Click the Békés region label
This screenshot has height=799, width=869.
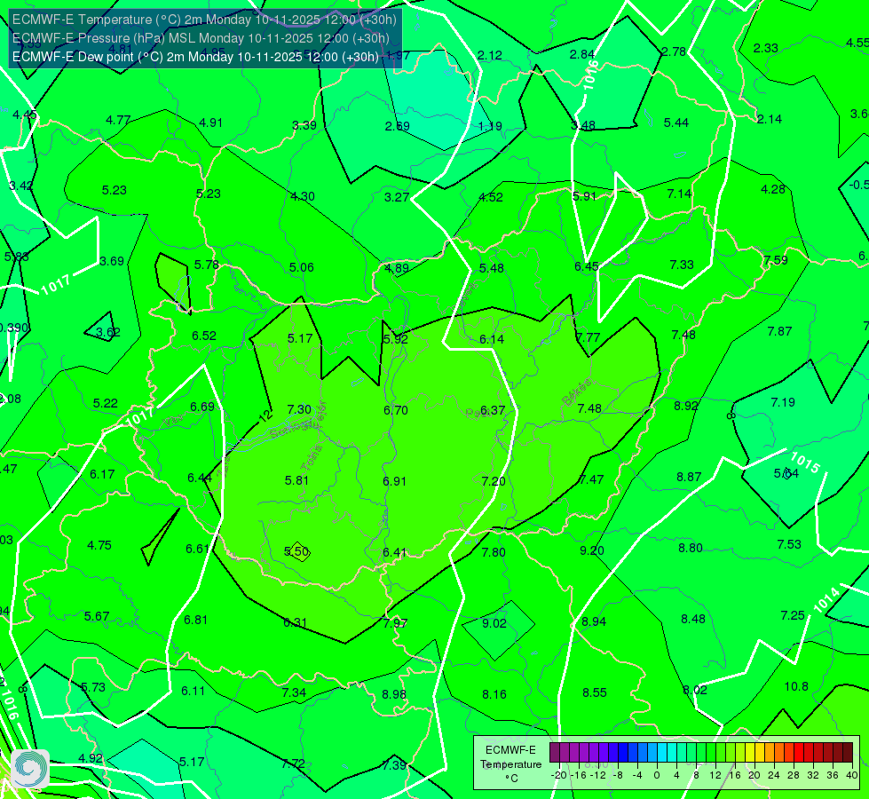coord(576,392)
